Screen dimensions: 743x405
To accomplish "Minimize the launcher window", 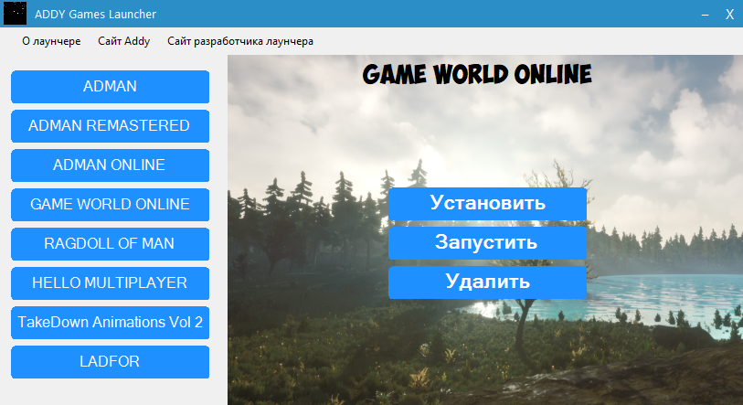I will point(705,15).
